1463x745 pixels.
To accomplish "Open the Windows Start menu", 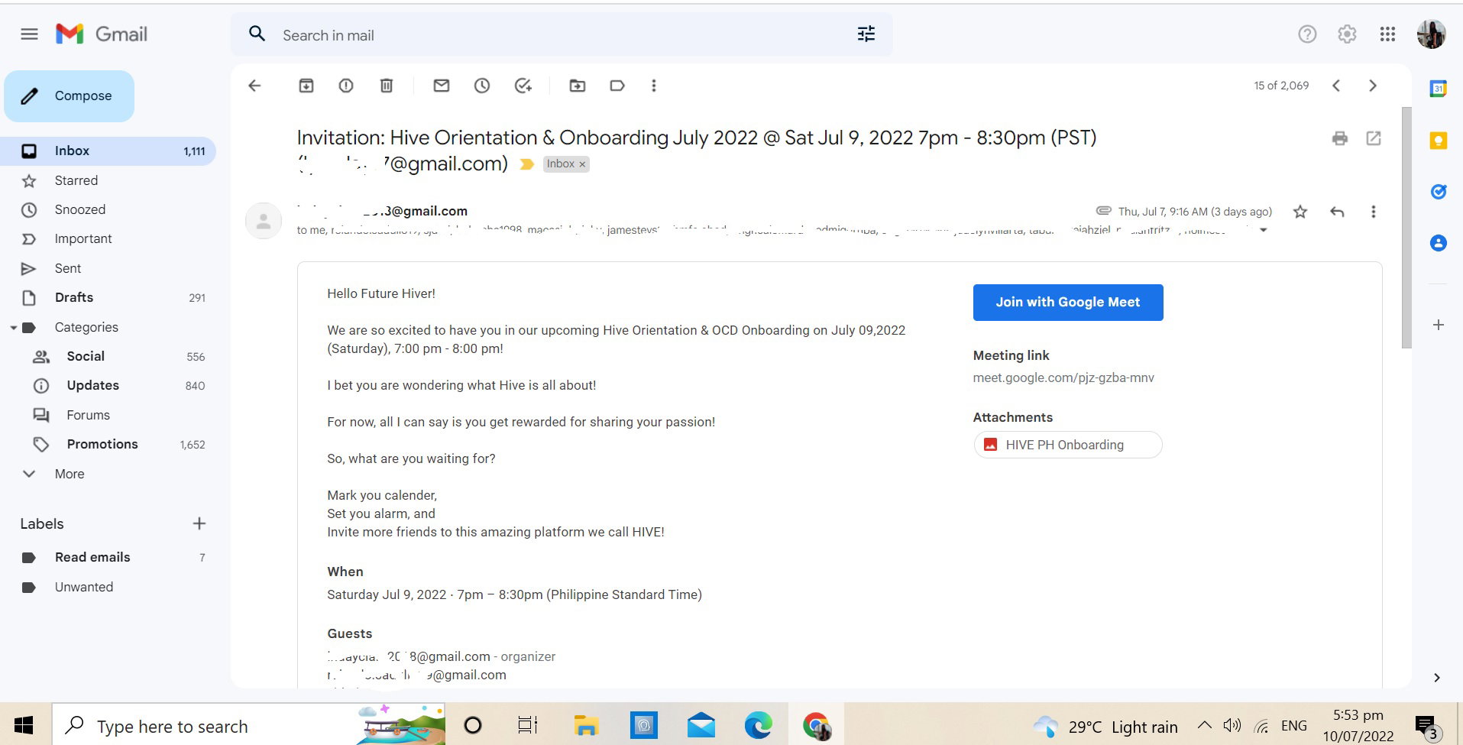I will 24,725.
